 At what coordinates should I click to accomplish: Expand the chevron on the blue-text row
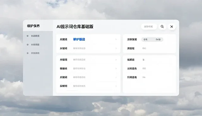click(x=116, y=39)
